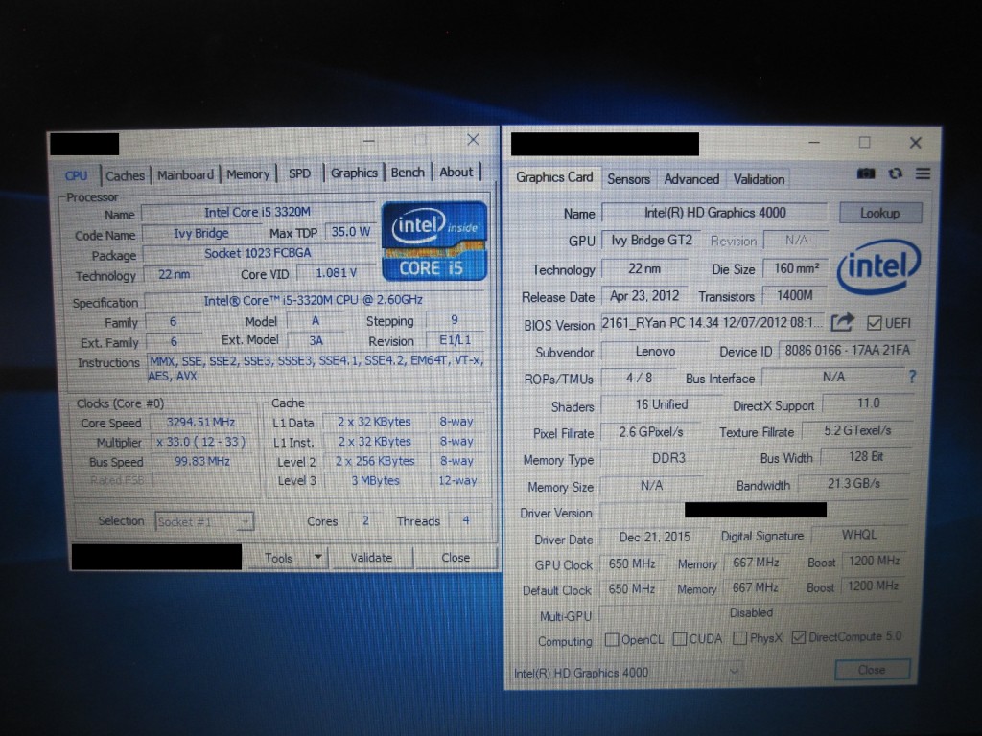Take a screenshot with the GPU-Z camera icon
982x736 pixels.
(866, 173)
